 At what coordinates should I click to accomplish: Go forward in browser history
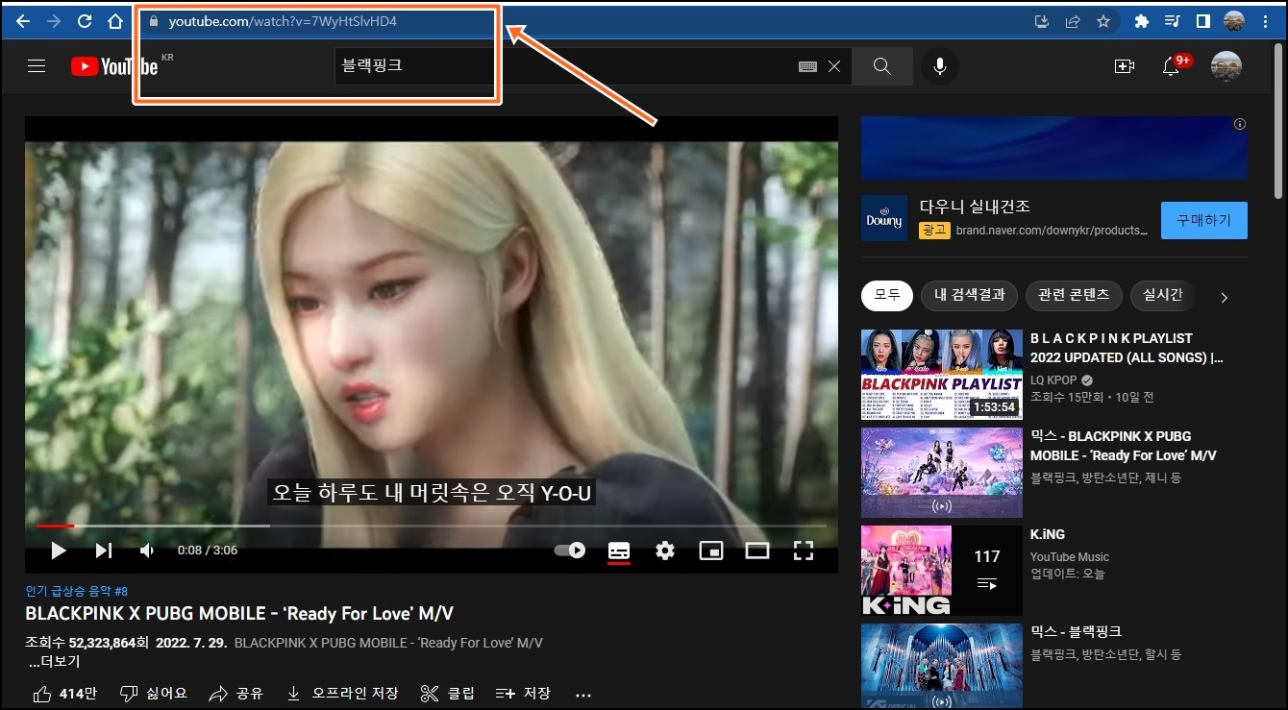pos(53,21)
